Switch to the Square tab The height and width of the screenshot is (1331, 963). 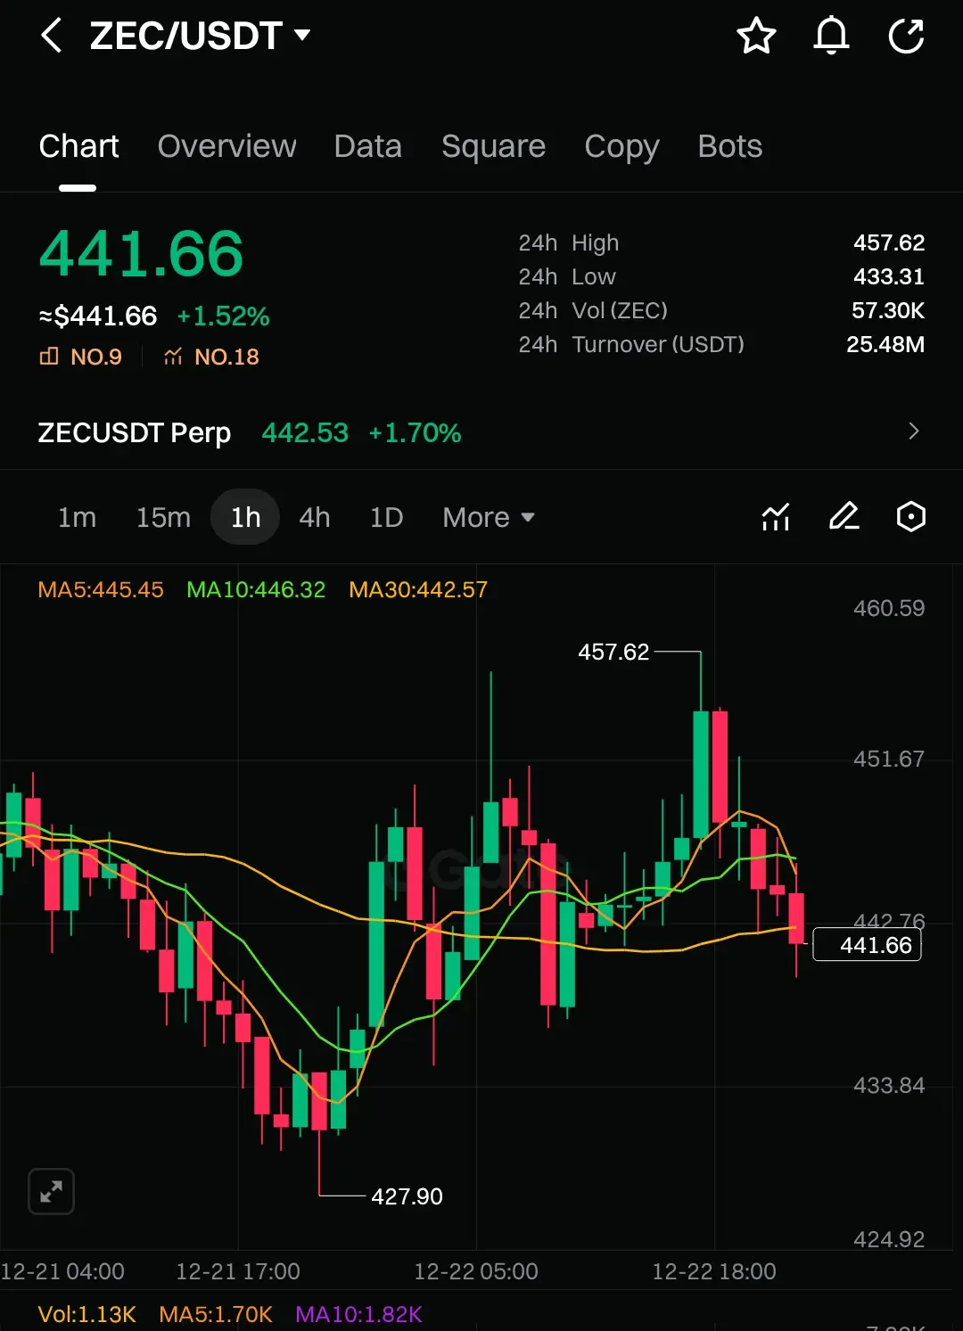tap(493, 146)
